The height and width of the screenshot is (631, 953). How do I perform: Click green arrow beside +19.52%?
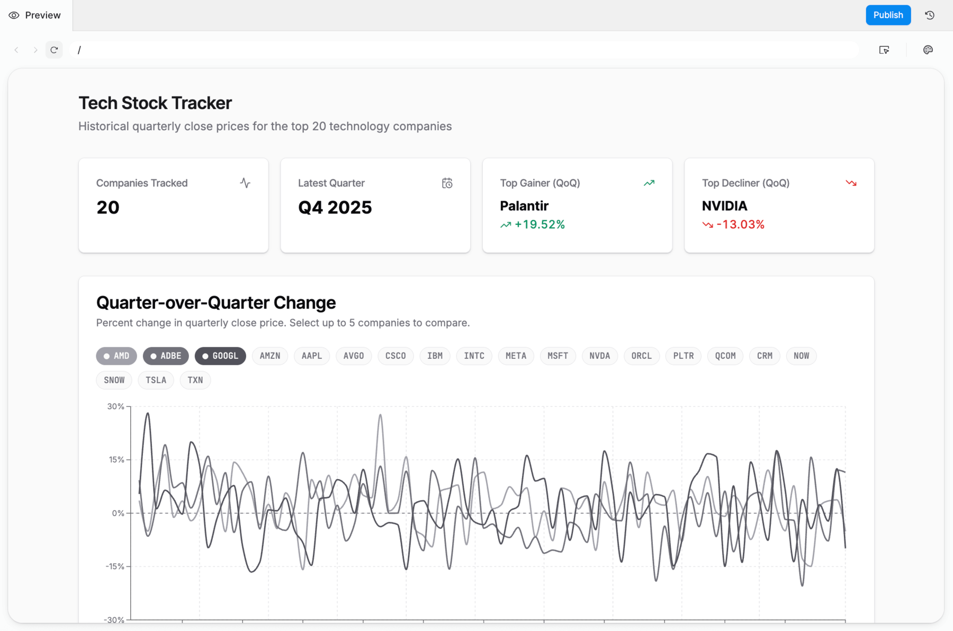pyautogui.click(x=506, y=225)
